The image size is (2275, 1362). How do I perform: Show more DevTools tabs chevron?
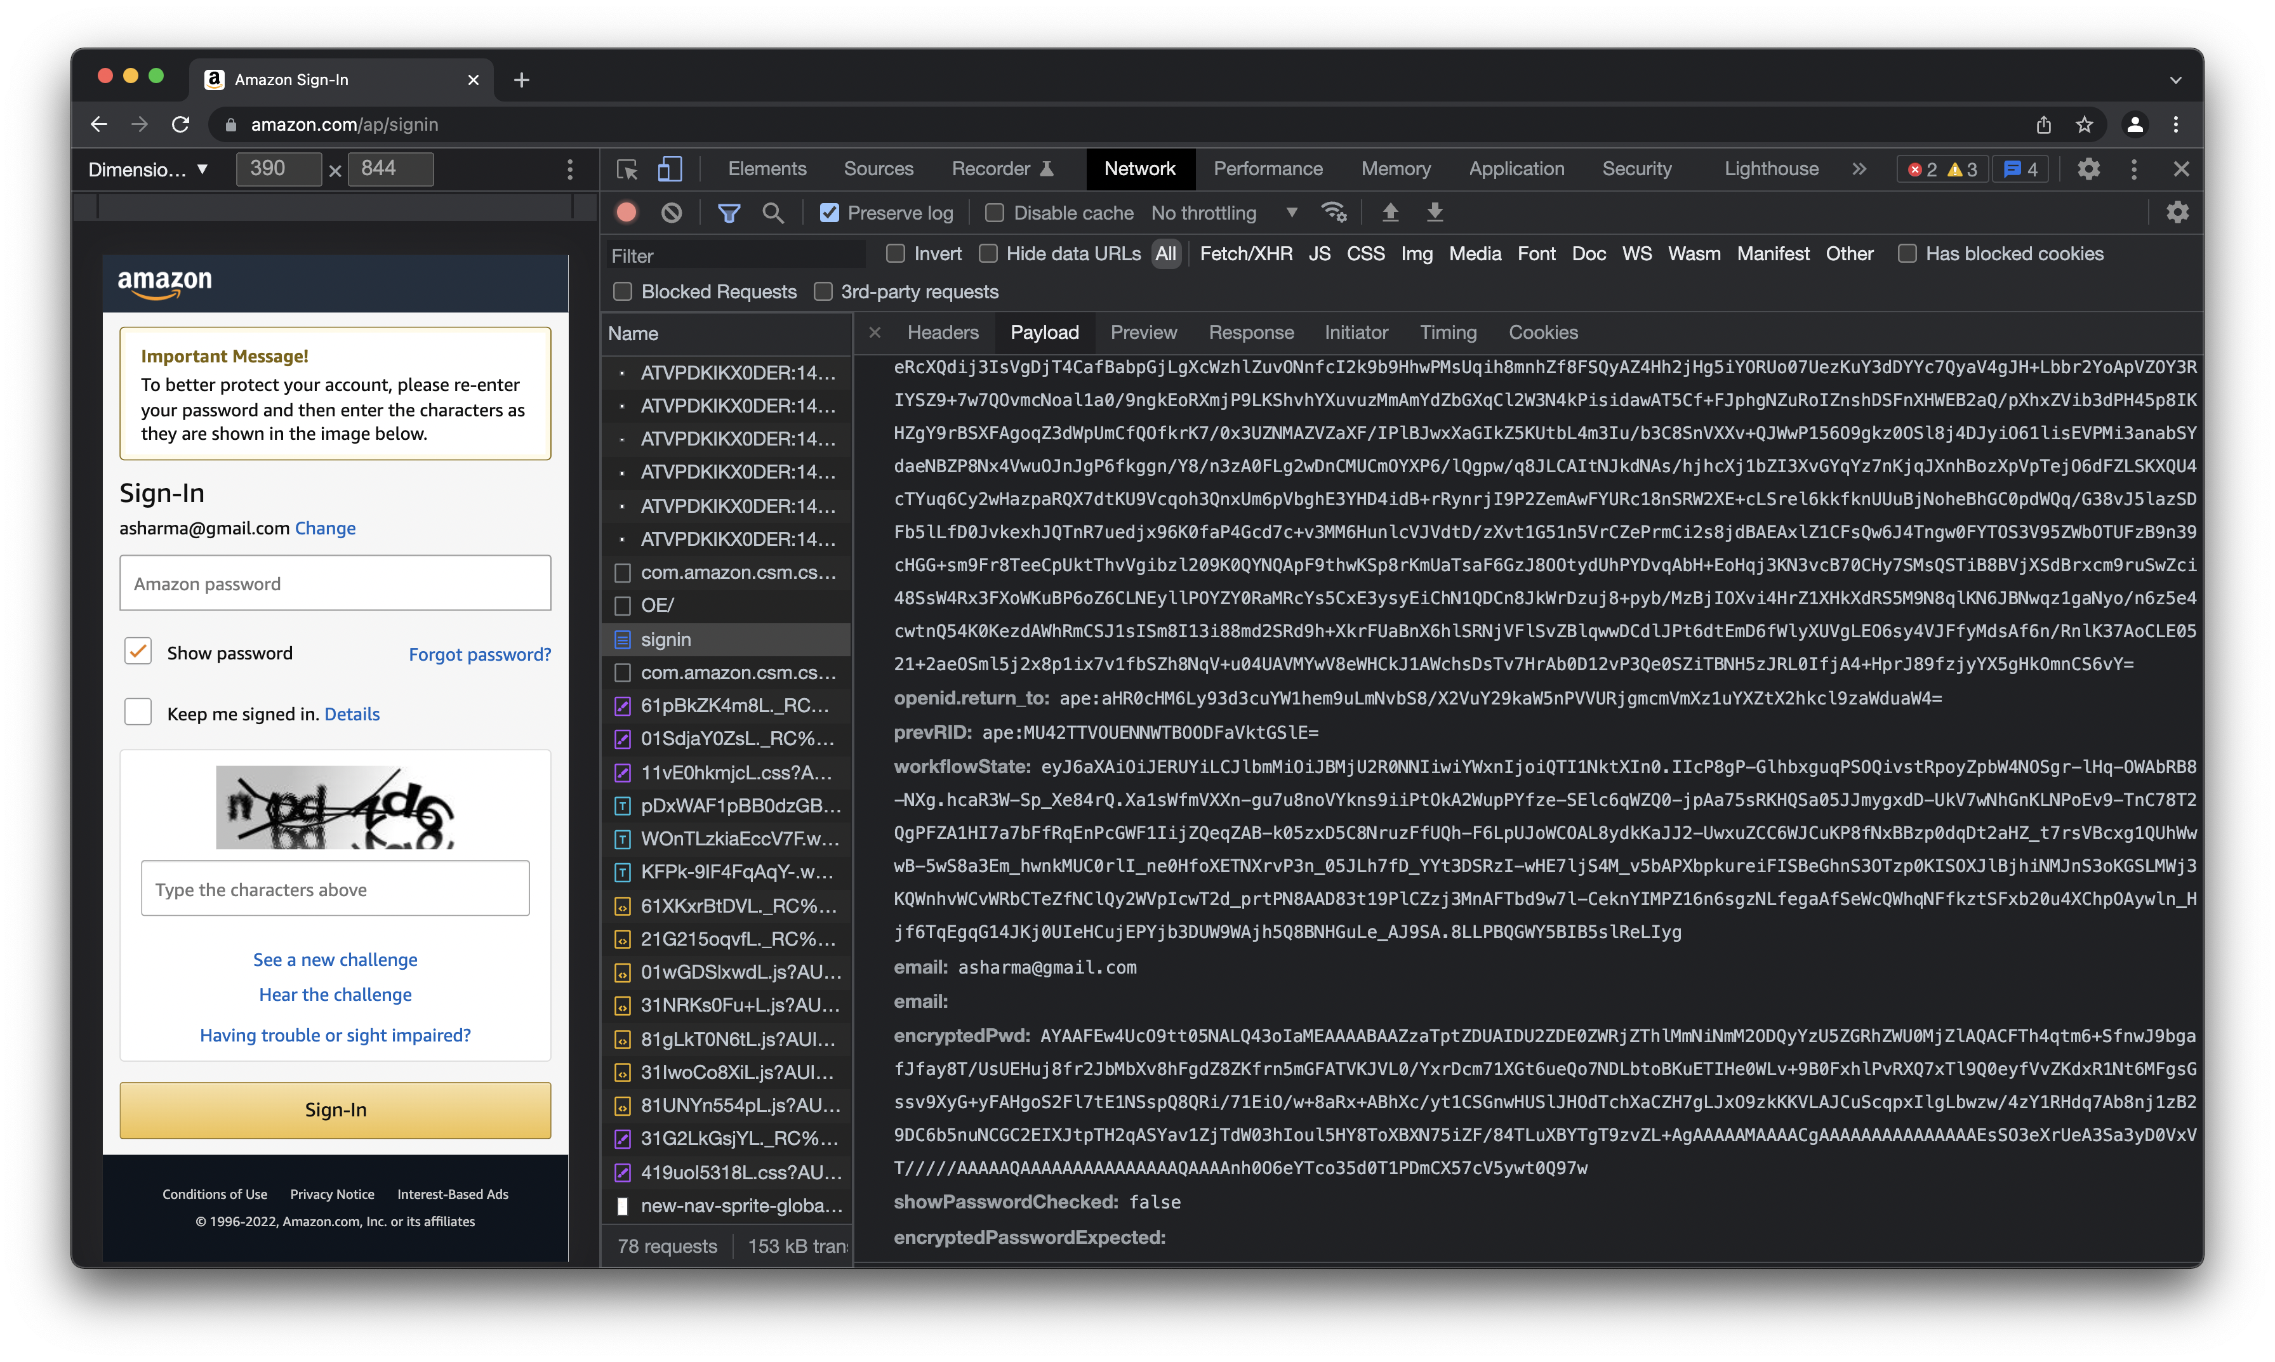(1859, 169)
